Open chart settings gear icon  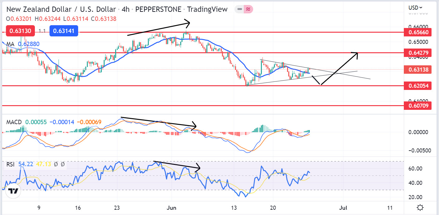[420, 208]
